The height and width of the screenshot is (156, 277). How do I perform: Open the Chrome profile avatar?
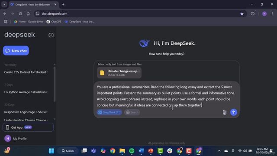264,14
